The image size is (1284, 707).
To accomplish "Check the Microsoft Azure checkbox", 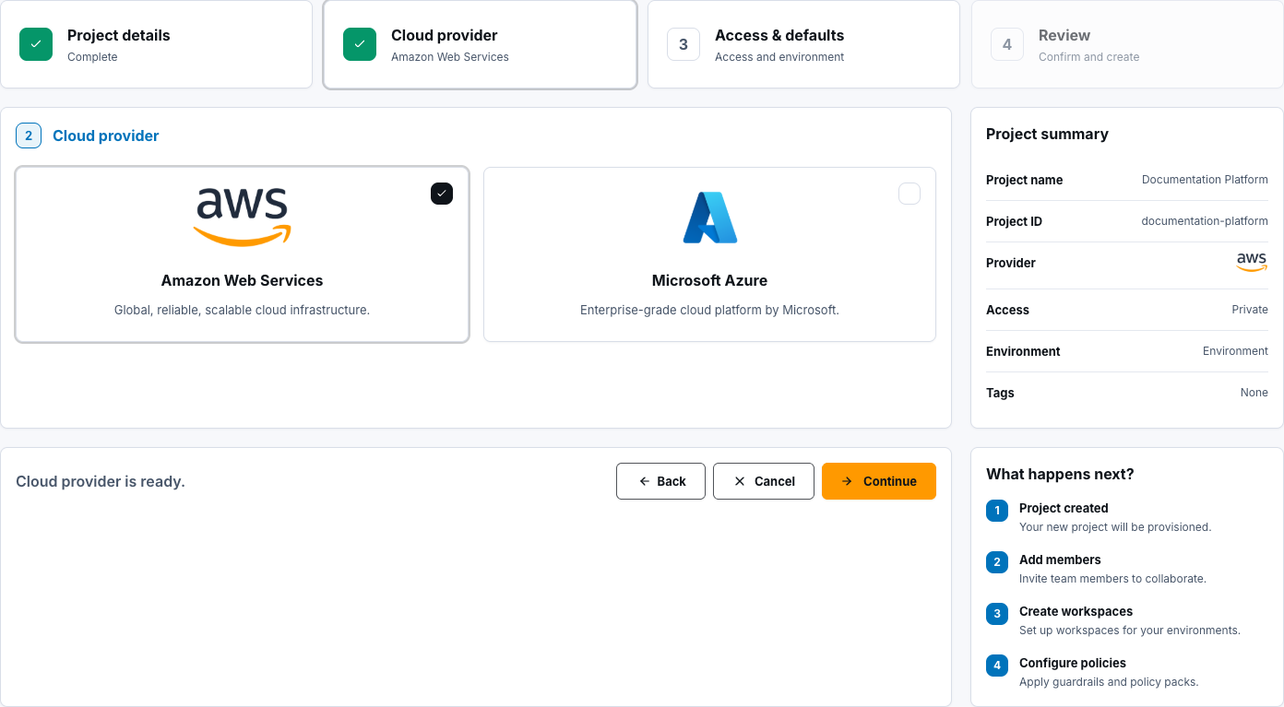I will pyautogui.click(x=909, y=194).
